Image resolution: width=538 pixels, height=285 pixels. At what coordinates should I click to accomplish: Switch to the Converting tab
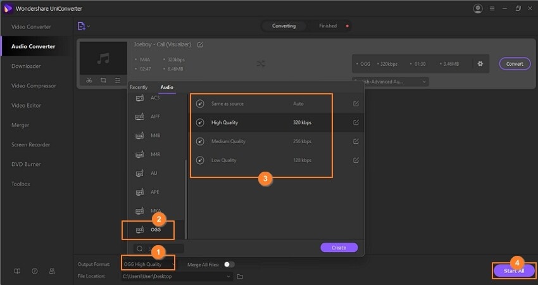(284, 26)
